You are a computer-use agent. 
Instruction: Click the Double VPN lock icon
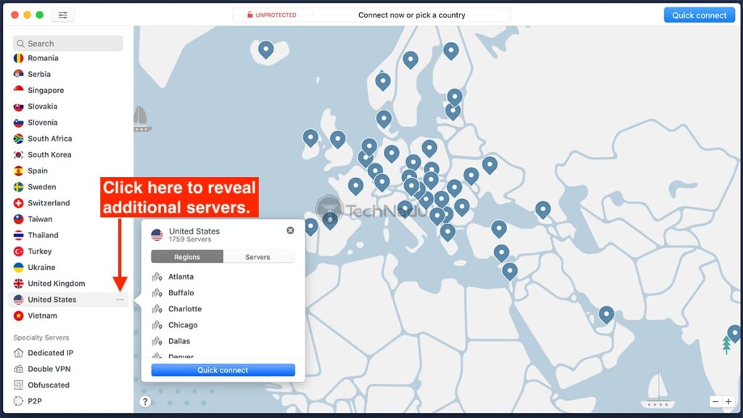18,369
